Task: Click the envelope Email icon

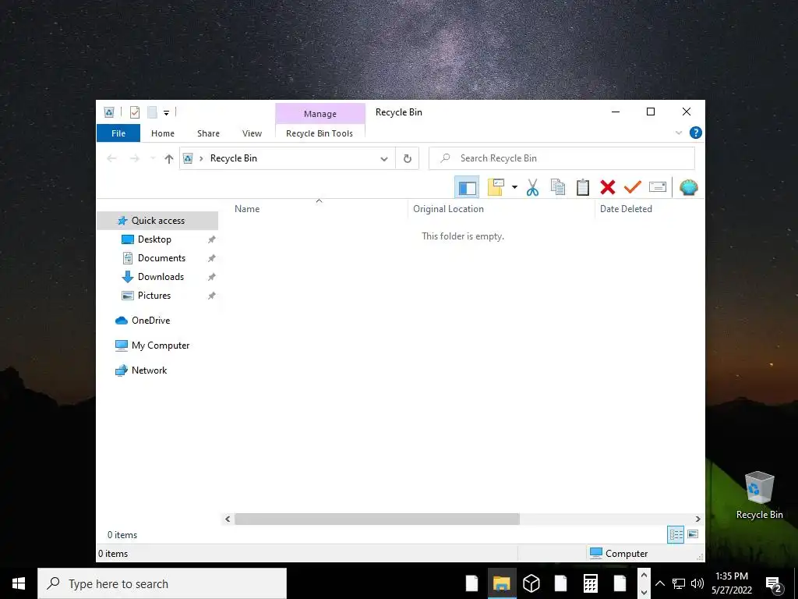Action: click(x=658, y=187)
